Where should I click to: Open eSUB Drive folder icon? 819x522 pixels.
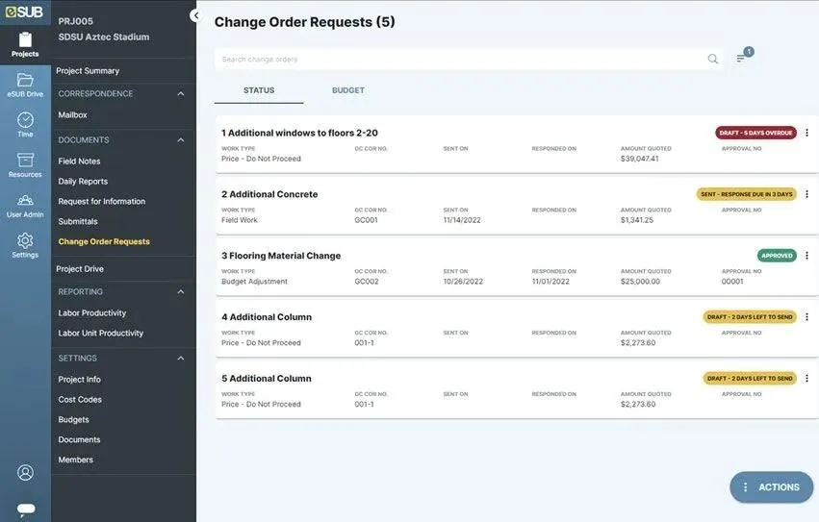pyautogui.click(x=25, y=80)
